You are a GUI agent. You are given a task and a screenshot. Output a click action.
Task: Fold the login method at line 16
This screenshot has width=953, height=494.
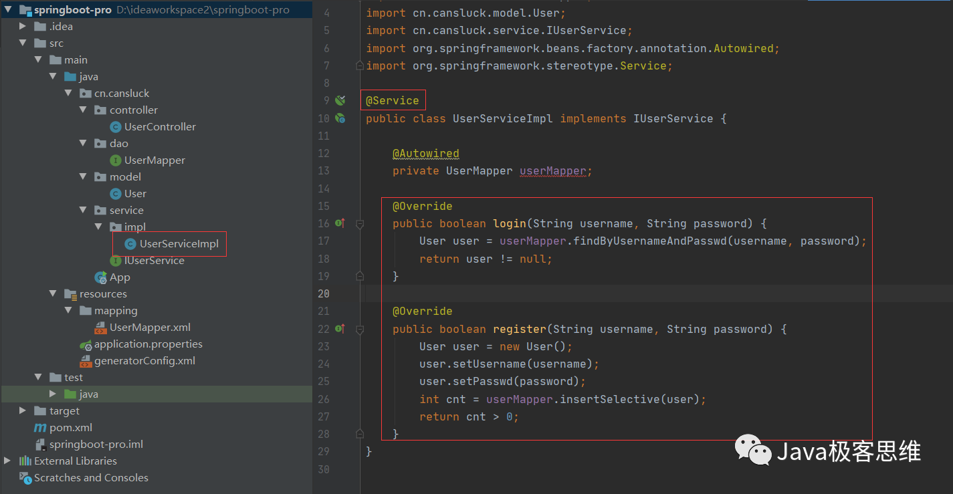[360, 224]
